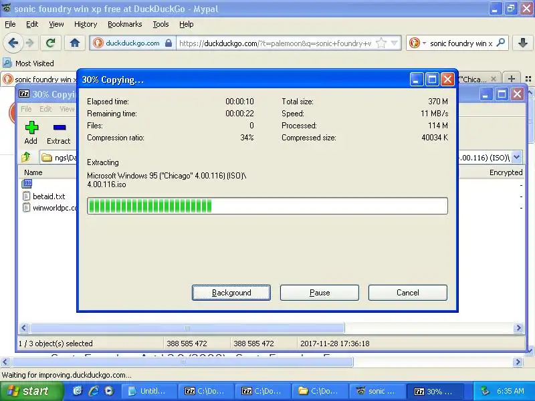Click the 7z icon in 7-Zip title bar
Screen dimensions: 535x401
[x=24, y=94]
